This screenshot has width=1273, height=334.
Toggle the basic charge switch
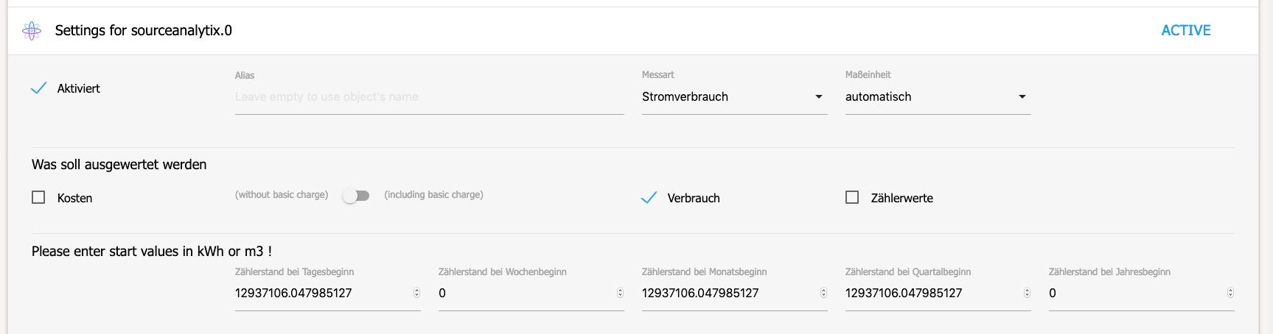[x=356, y=196]
